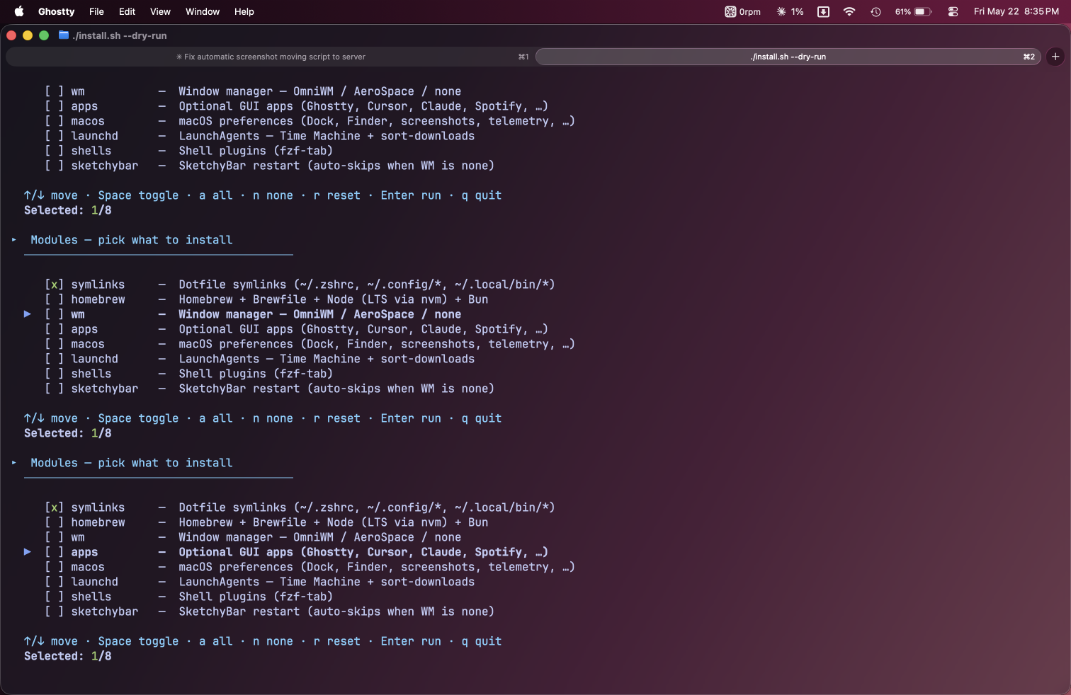Image resolution: width=1071 pixels, height=695 pixels.
Task: Click 'q quit' in the topmost key hints line
Action: click(x=482, y=195)
